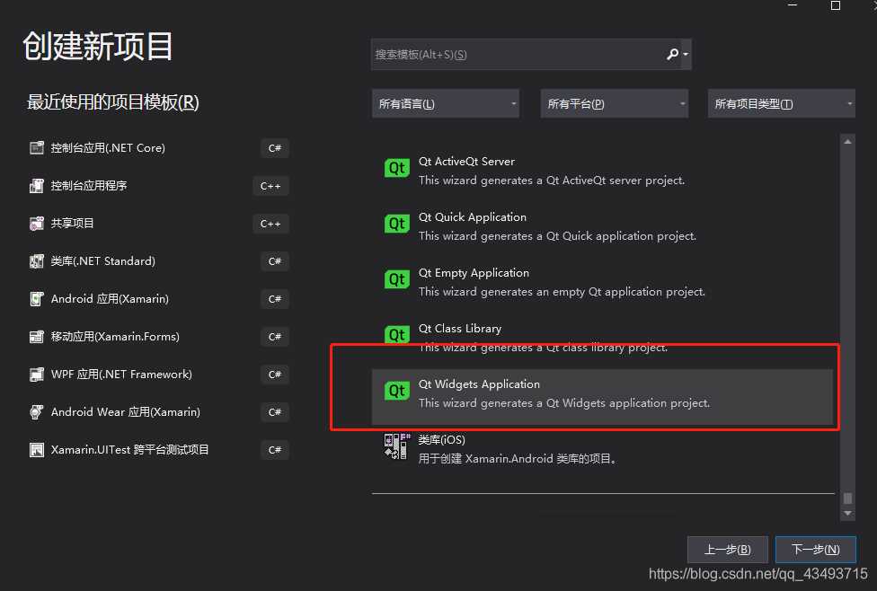Image resolution: width=877 pixels, height=591 pixels.
Task: Click the 下一步(N) next button
Action: click(x=816, y=549)
